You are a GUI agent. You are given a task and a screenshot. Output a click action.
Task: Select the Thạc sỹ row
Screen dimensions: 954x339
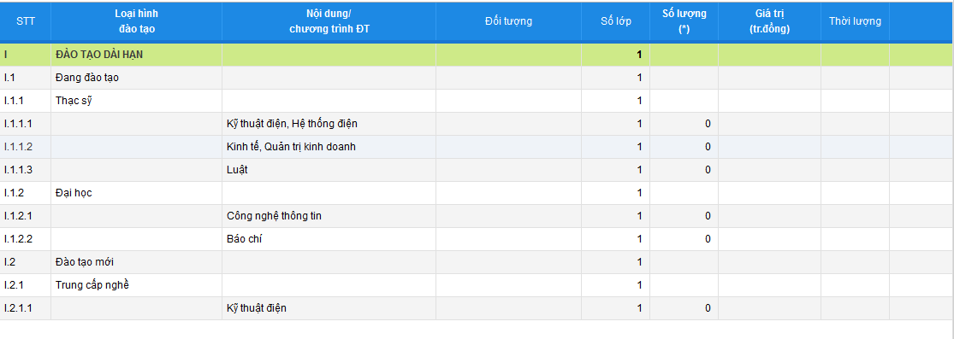477,100
